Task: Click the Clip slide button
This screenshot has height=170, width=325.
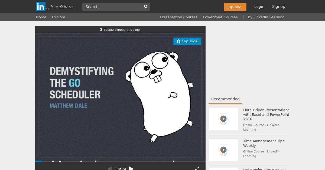Action: click(x=187, y=41)
